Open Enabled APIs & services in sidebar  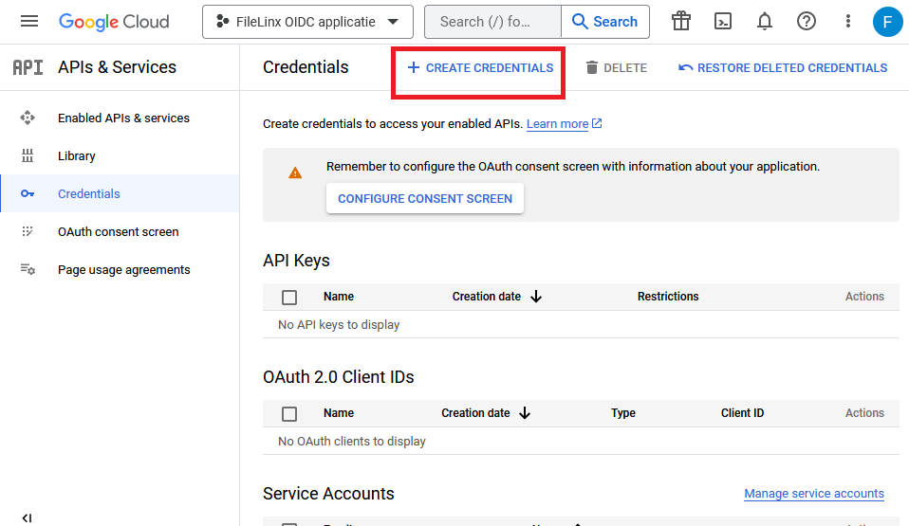(120, 118)
